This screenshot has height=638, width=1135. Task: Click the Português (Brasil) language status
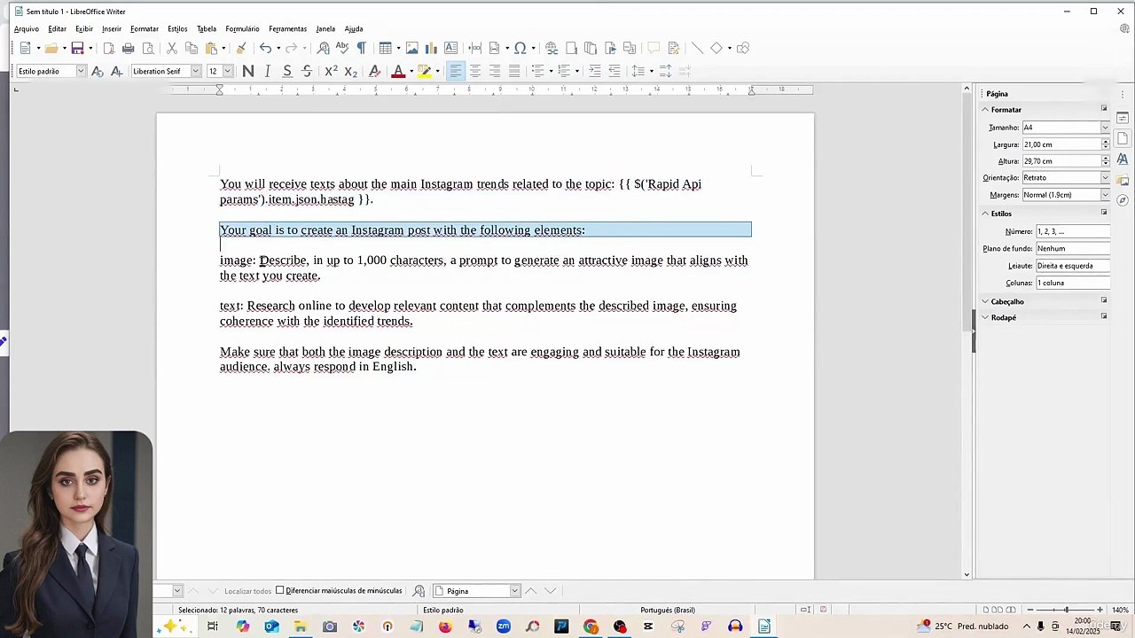point(668,610)
